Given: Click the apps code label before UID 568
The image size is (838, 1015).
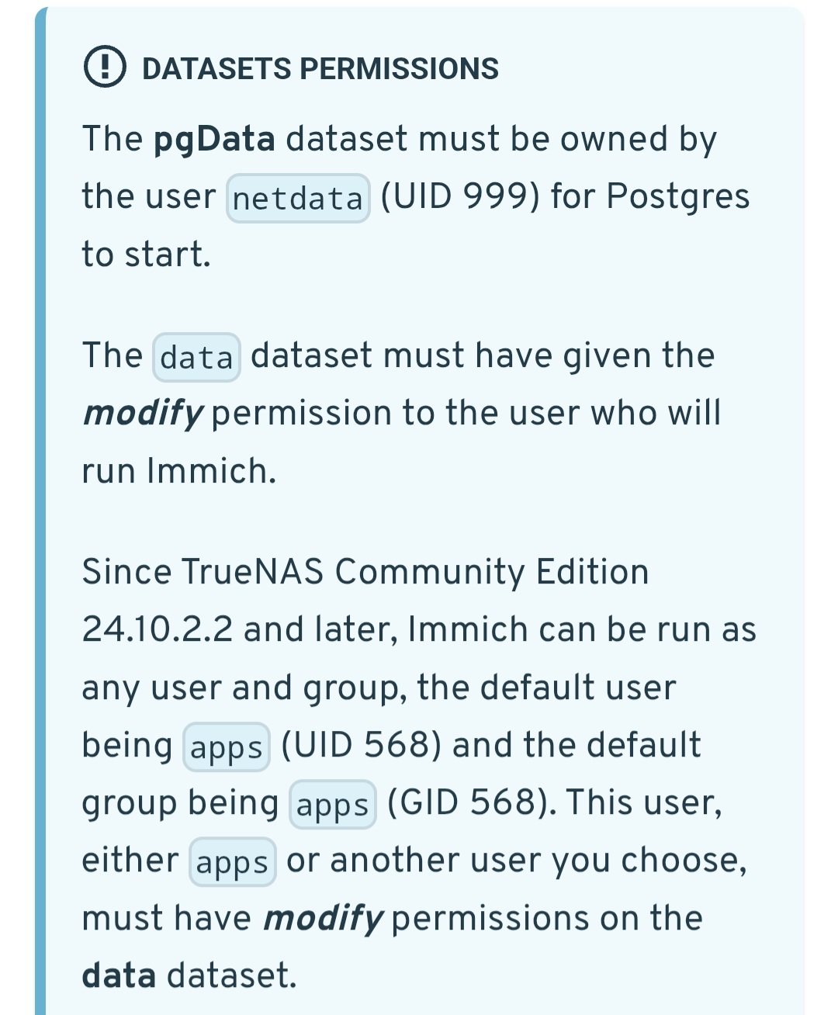Looking at the screenshot, I should [226, 748].
